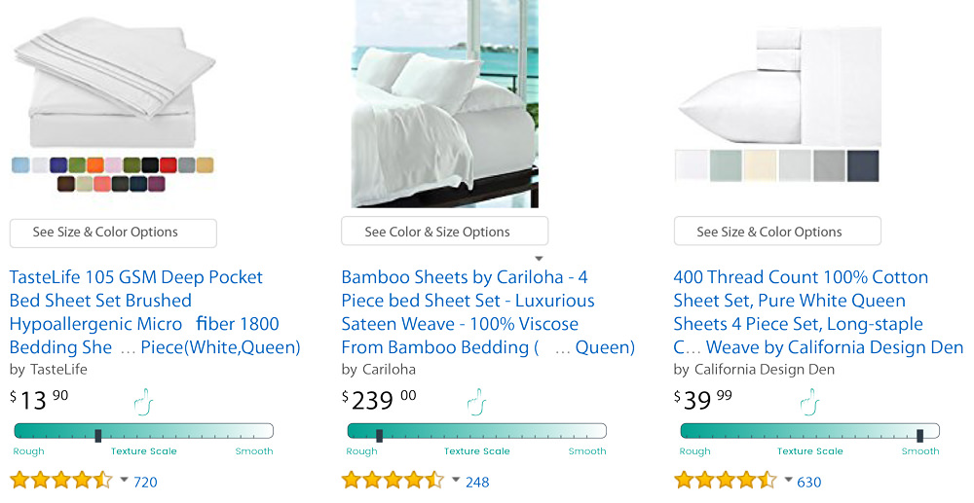
Task: Click the star rating of the Cariloha bamboo sheets
Action: [x=394, y=481]
